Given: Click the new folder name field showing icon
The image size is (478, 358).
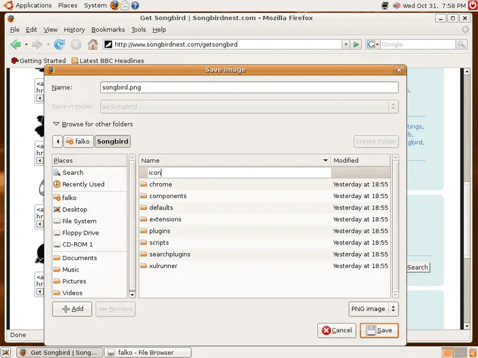Looking at the screenshot, I should tap(240, 172).
